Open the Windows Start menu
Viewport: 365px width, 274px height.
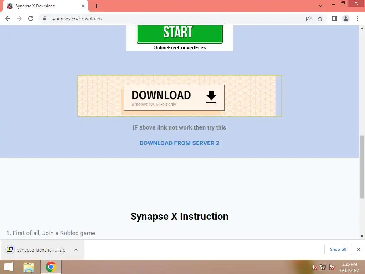(9, 267)
